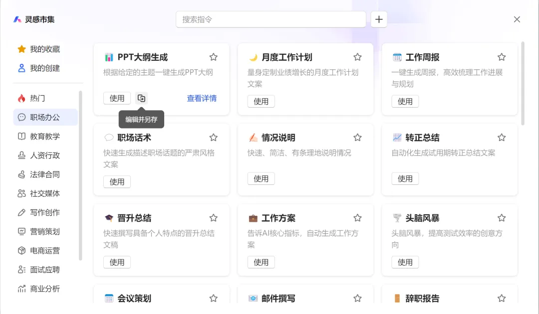Click the calendar icon on 会议策划
This screenshot has width=539, height=314.
(x=109, y=298)
